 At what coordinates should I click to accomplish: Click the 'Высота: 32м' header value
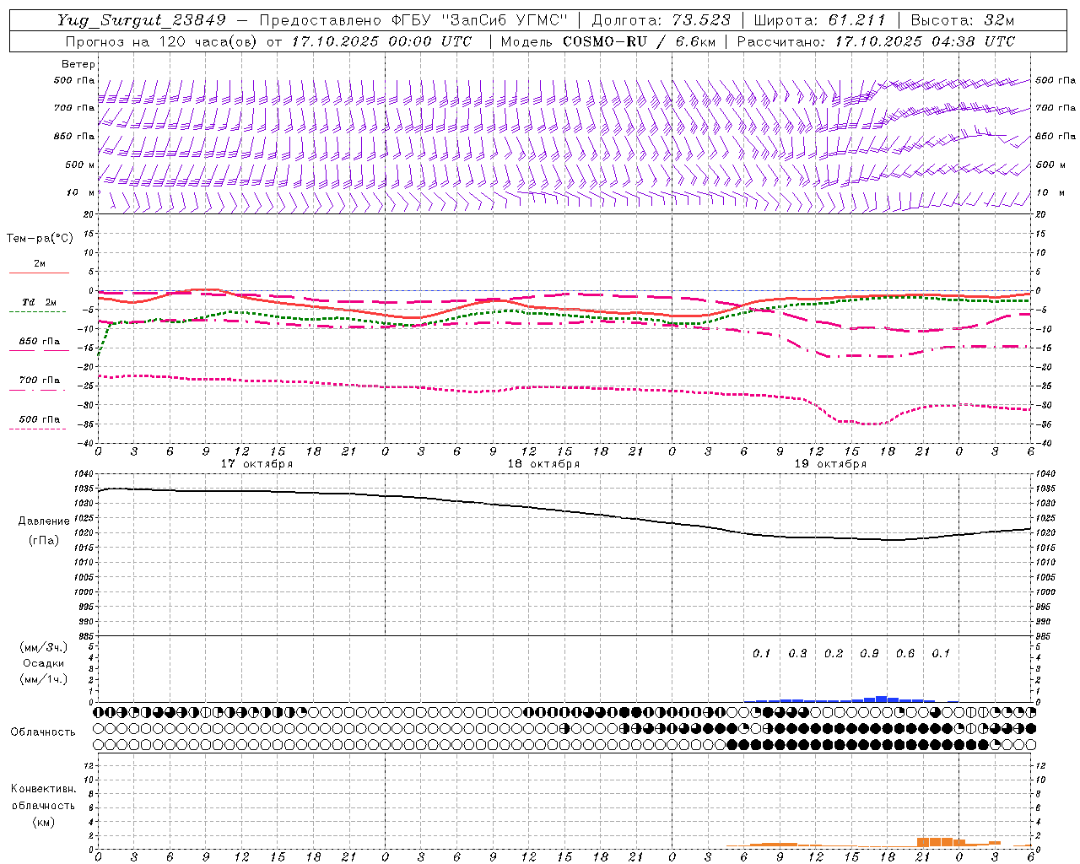click(963, 20)
